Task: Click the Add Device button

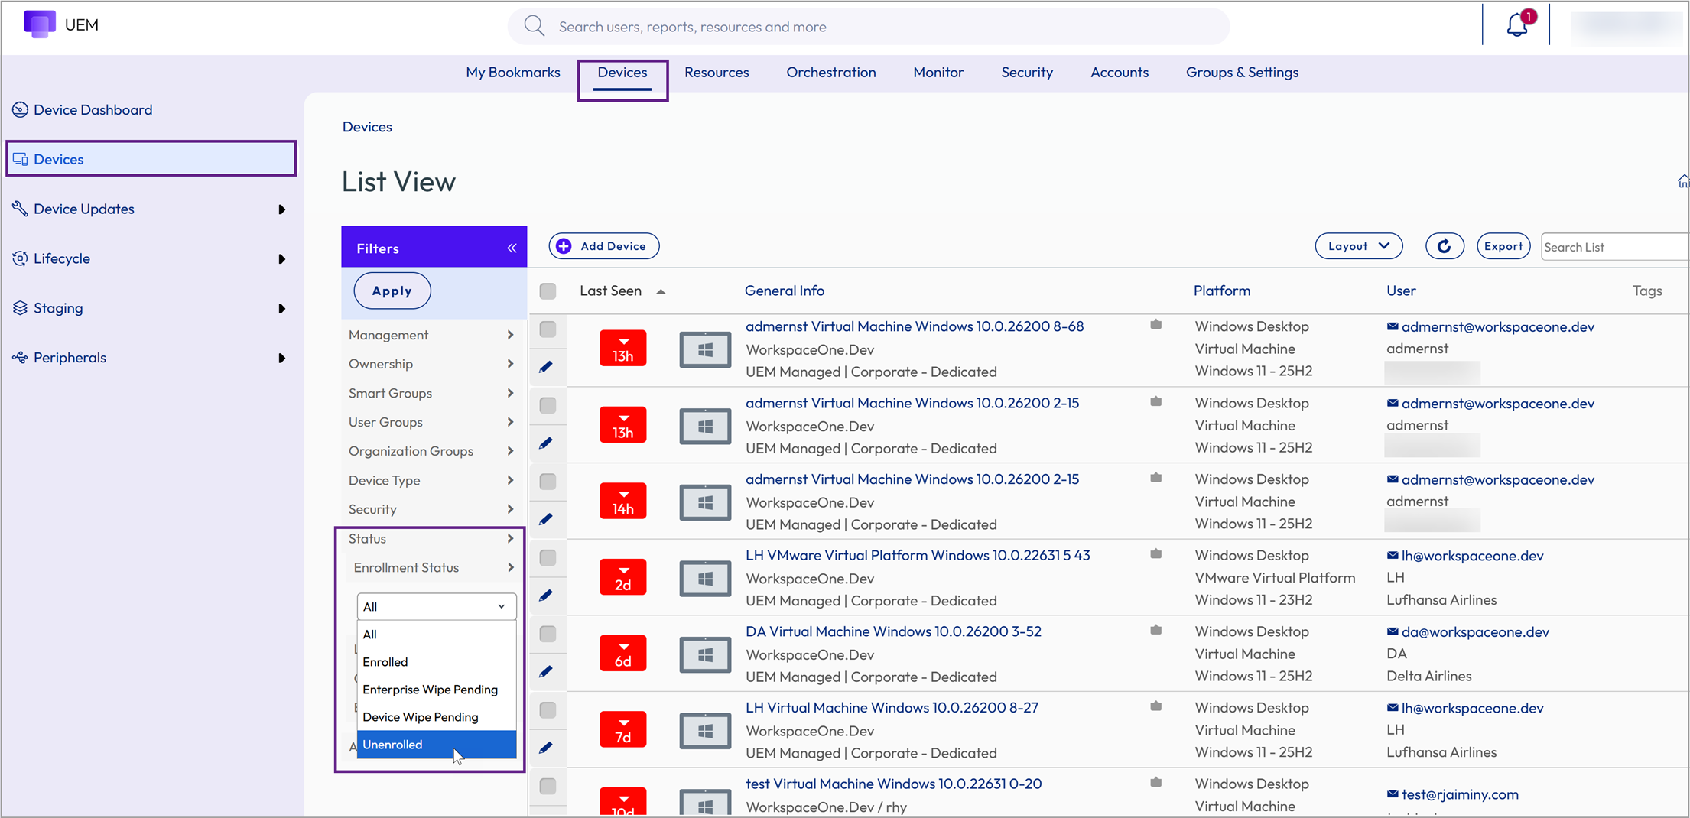Action: (x=604, y=246)
